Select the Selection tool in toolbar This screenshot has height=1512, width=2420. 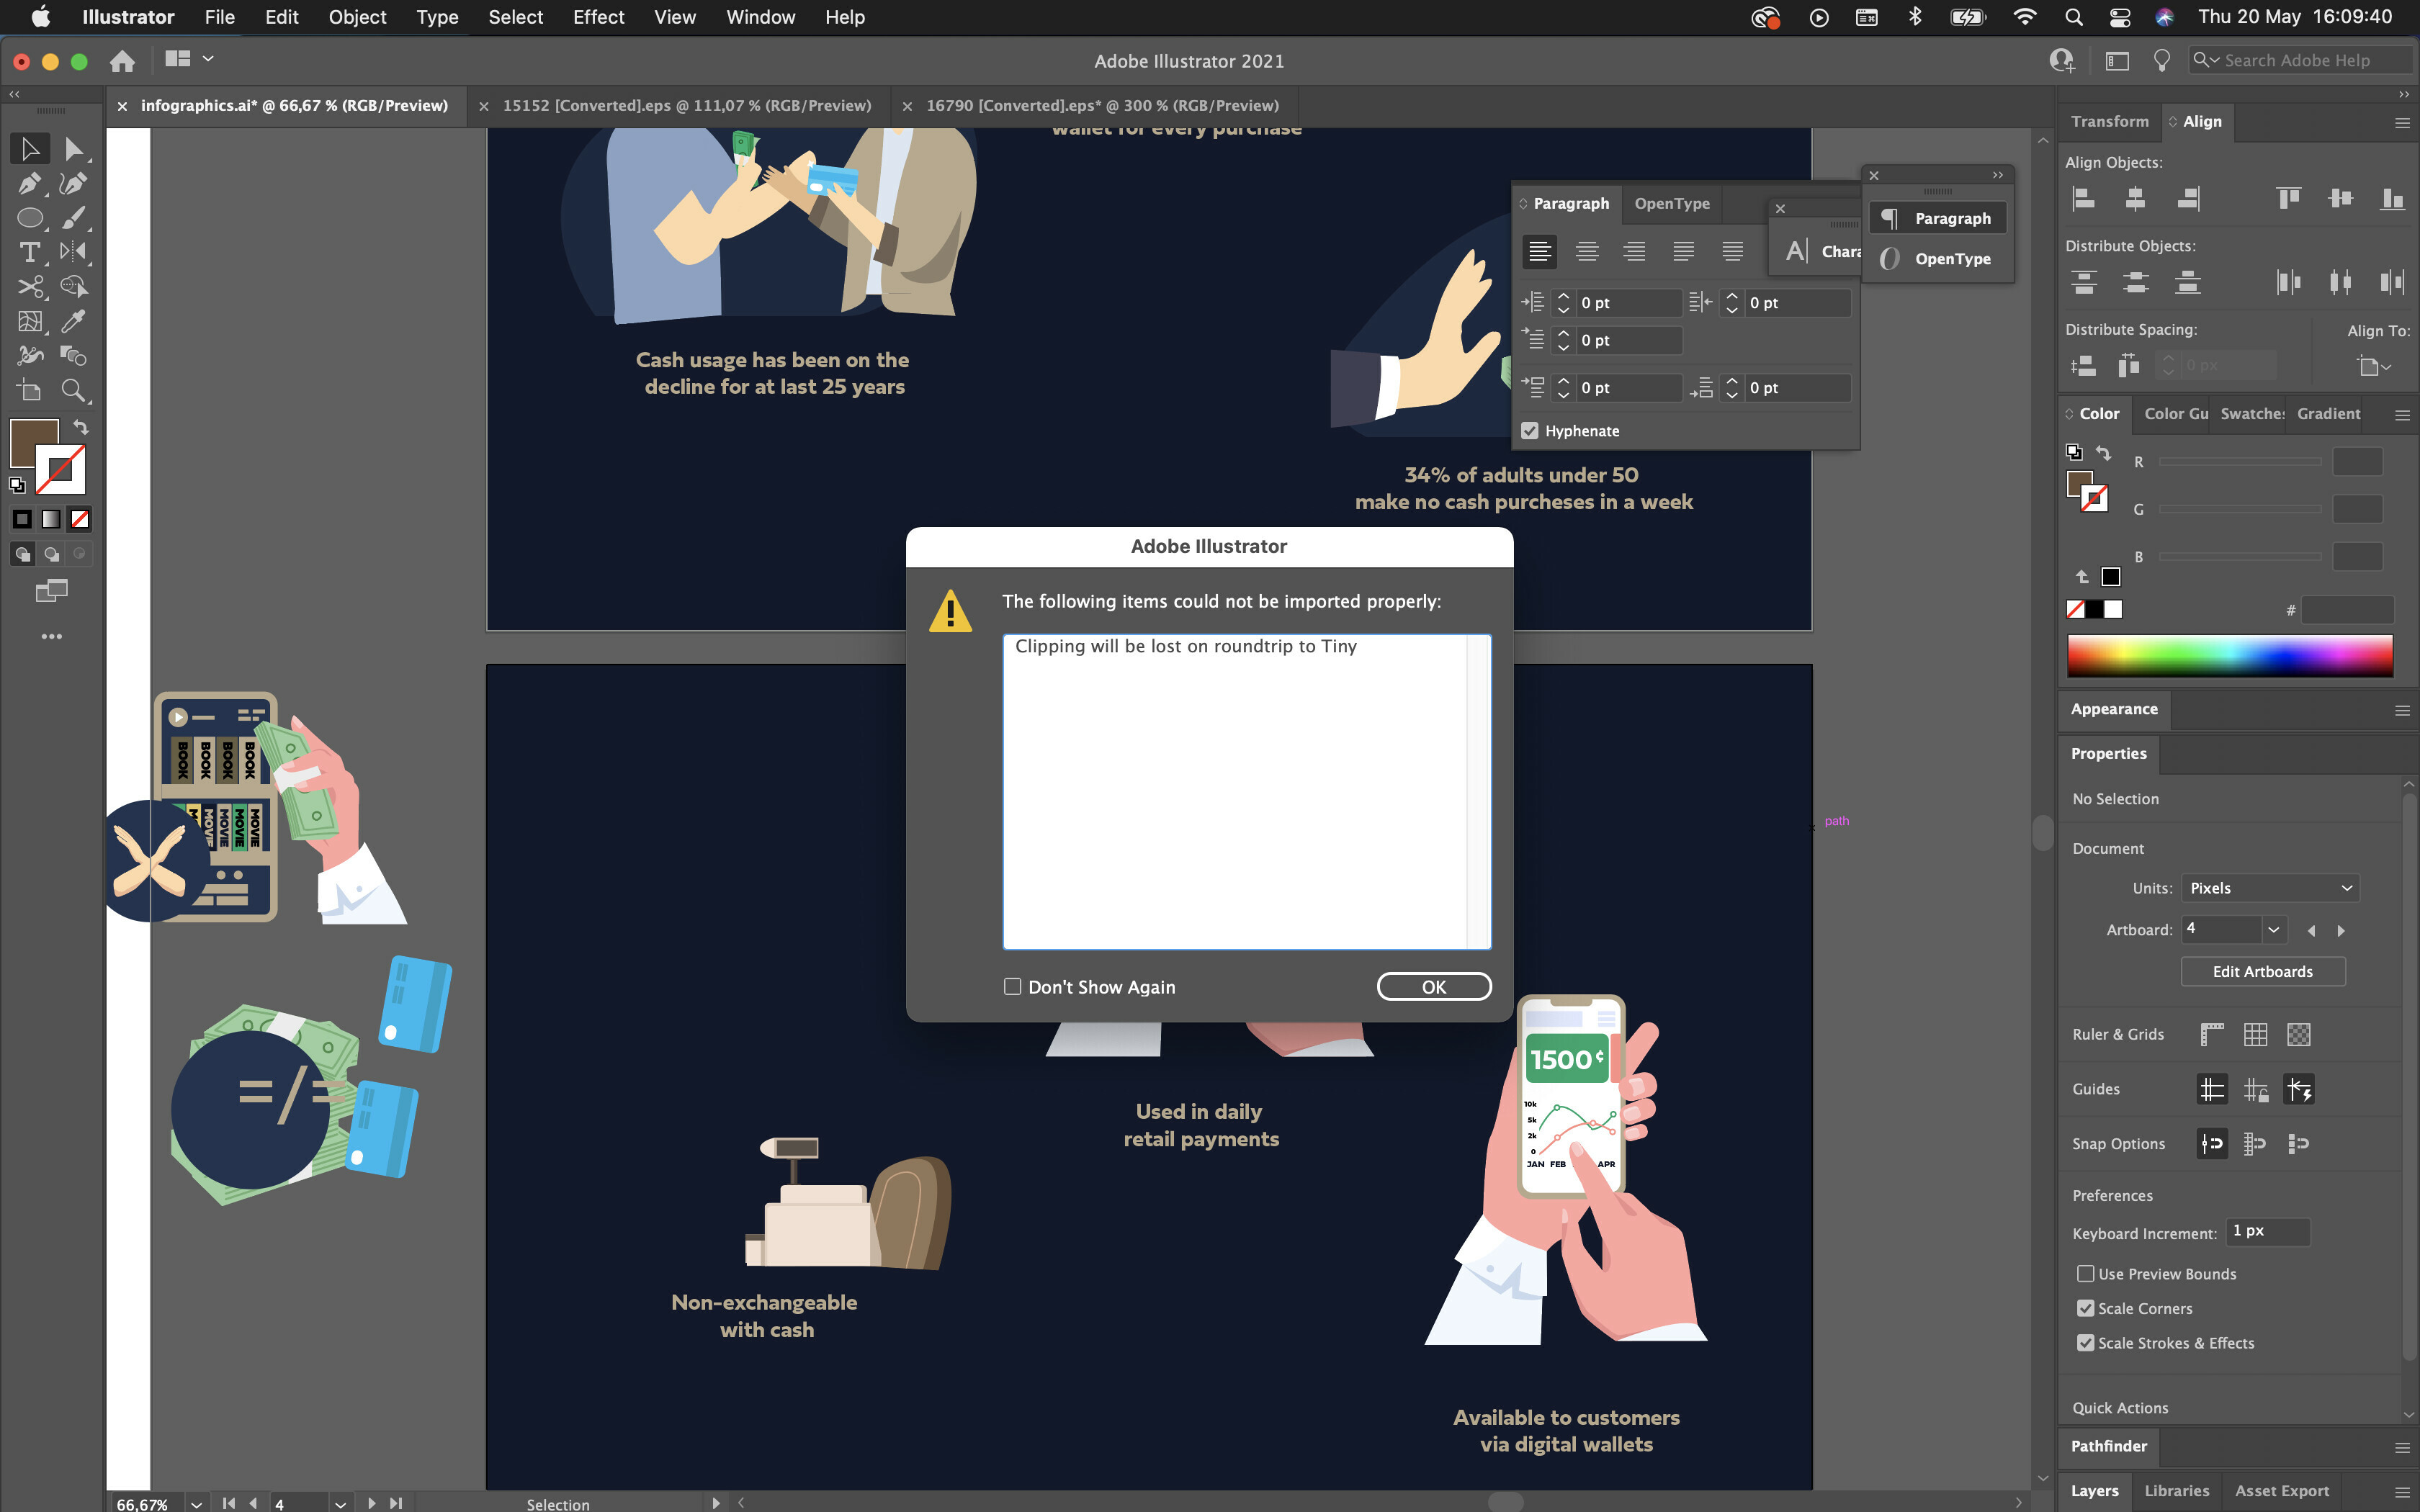(26, 148)
